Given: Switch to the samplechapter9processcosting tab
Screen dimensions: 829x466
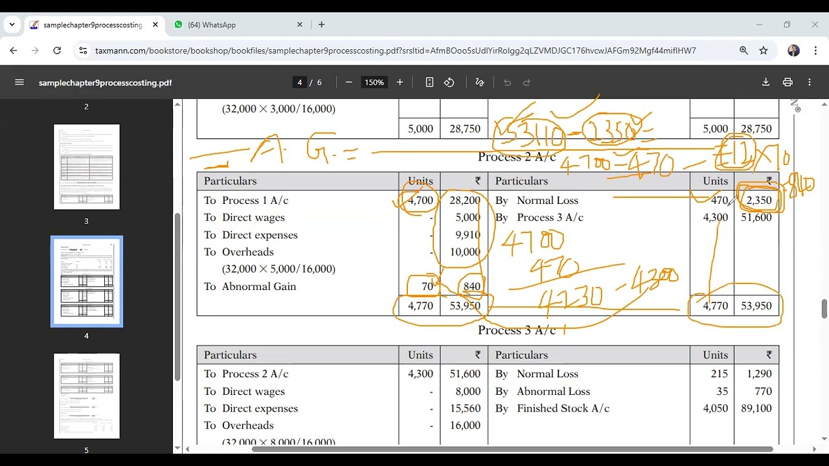Looking at the screenshot, I should click(x=93, y=25).
